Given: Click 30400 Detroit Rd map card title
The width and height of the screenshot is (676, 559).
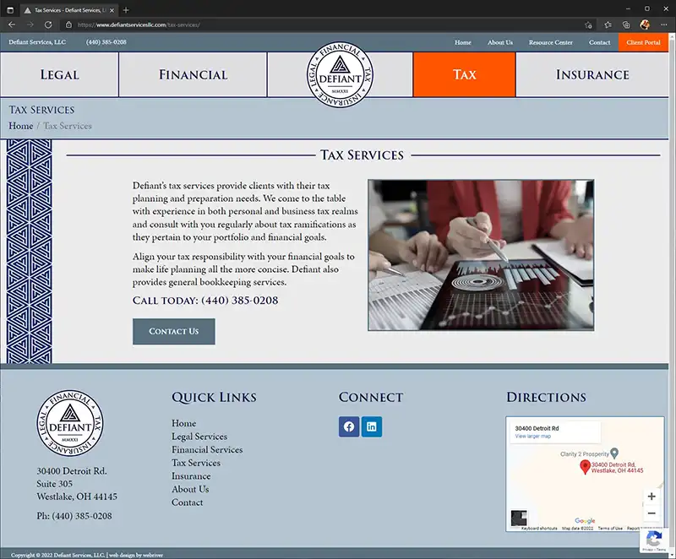Looking at the screenshot, I should (x=537, y=428).
